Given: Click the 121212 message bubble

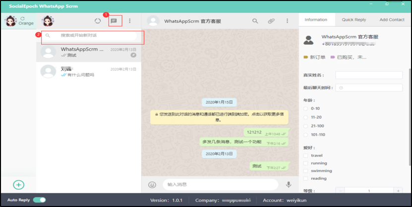Looking at the screenshot, I should (266, 133).
